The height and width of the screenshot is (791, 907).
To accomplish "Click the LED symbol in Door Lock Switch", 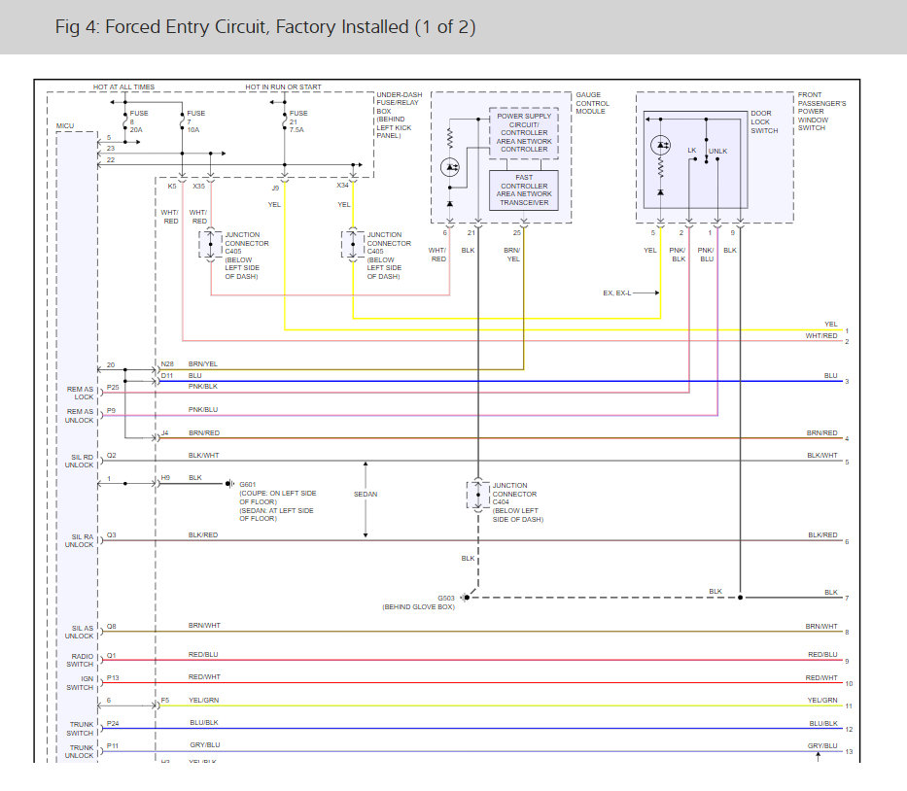I will tap(660, 145).
